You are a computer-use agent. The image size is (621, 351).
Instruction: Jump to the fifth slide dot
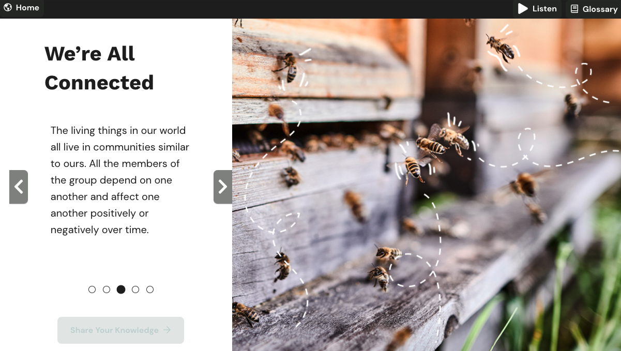[150, 289]
